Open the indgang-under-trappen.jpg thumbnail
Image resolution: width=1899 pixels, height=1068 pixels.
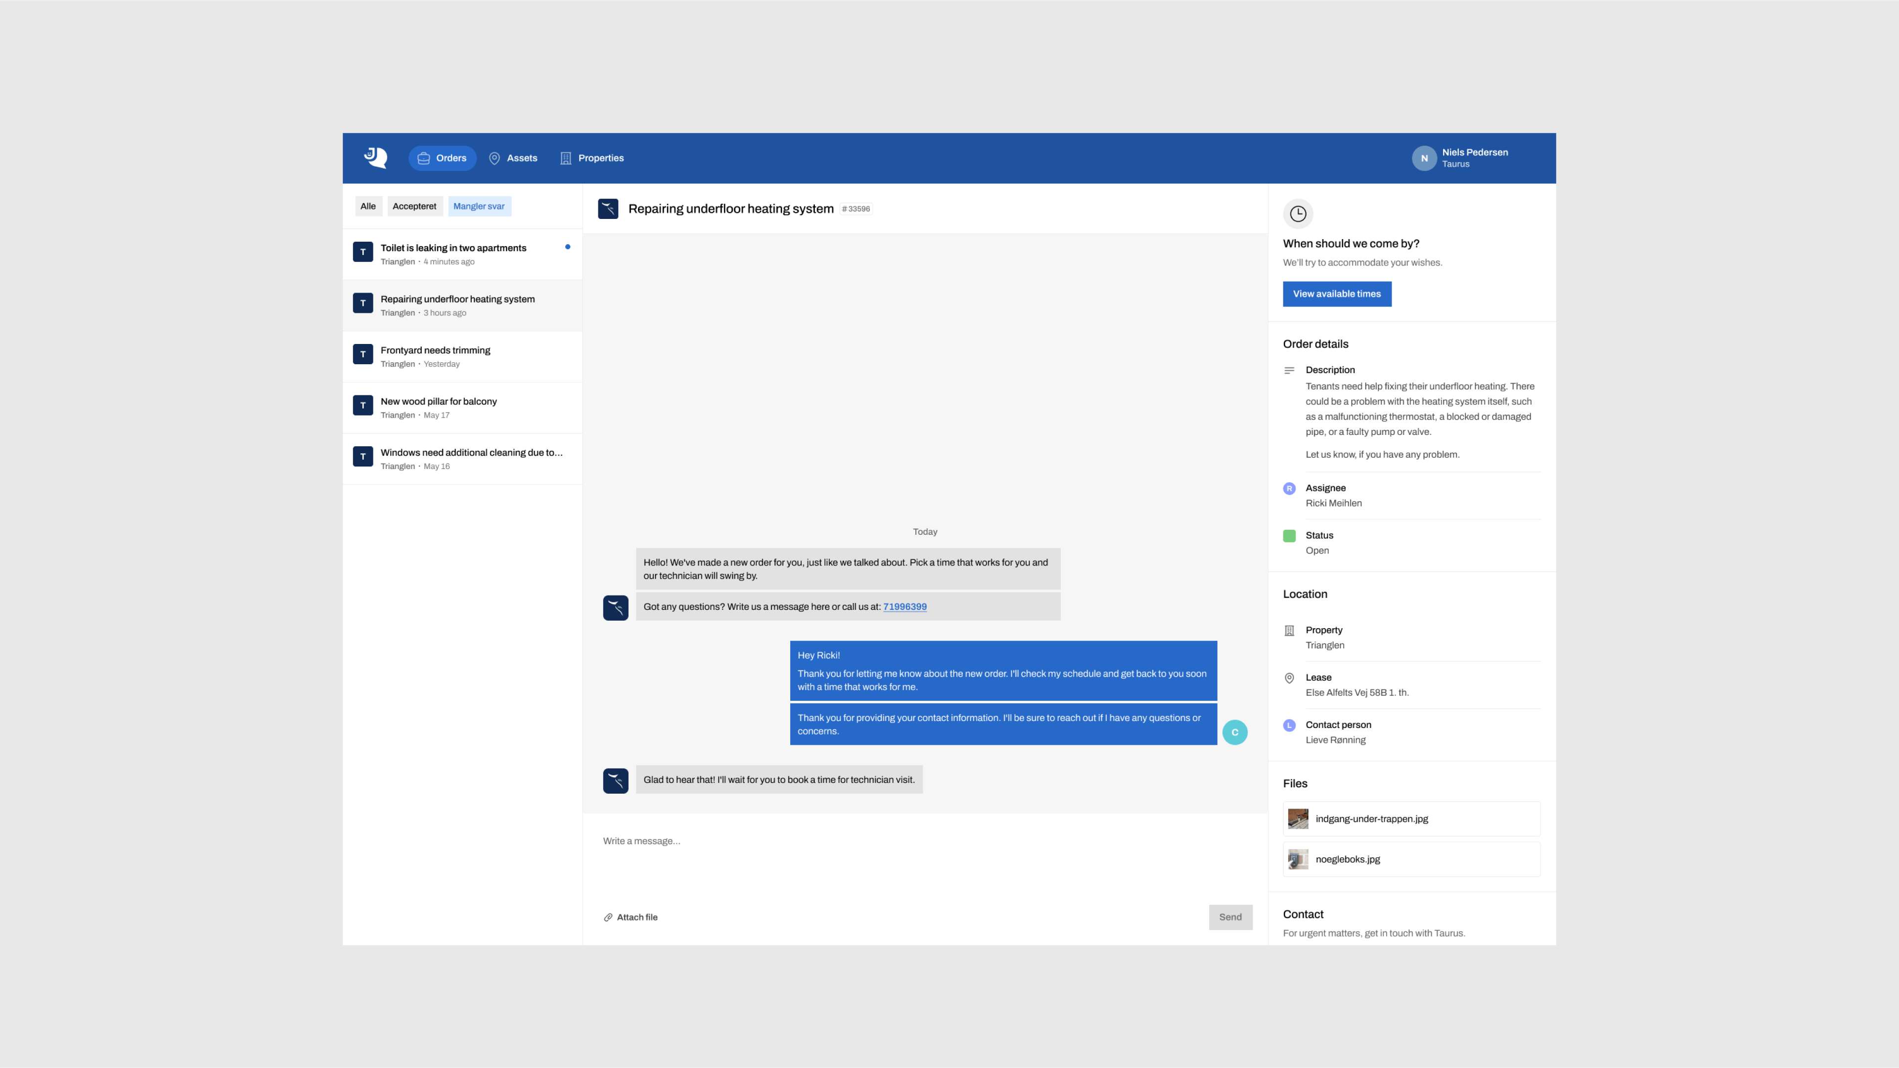pyautogui.click(x=1298, y=819)
